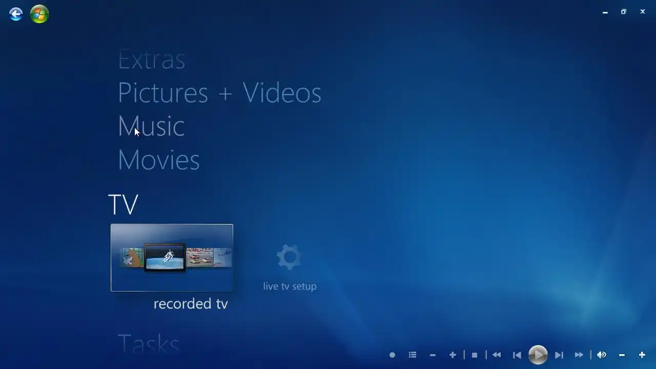Screen dimensions: 656x369
Task: Go channel up with plus button
Action: [x=453, y=355]
